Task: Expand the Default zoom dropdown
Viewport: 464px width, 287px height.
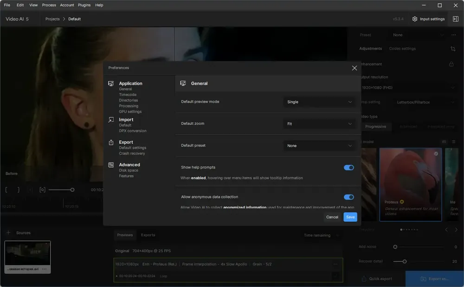Action: pos(319,124)
